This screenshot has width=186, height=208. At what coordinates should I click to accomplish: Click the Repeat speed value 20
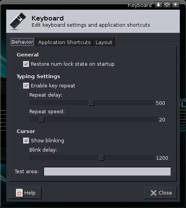pos(162,120)
